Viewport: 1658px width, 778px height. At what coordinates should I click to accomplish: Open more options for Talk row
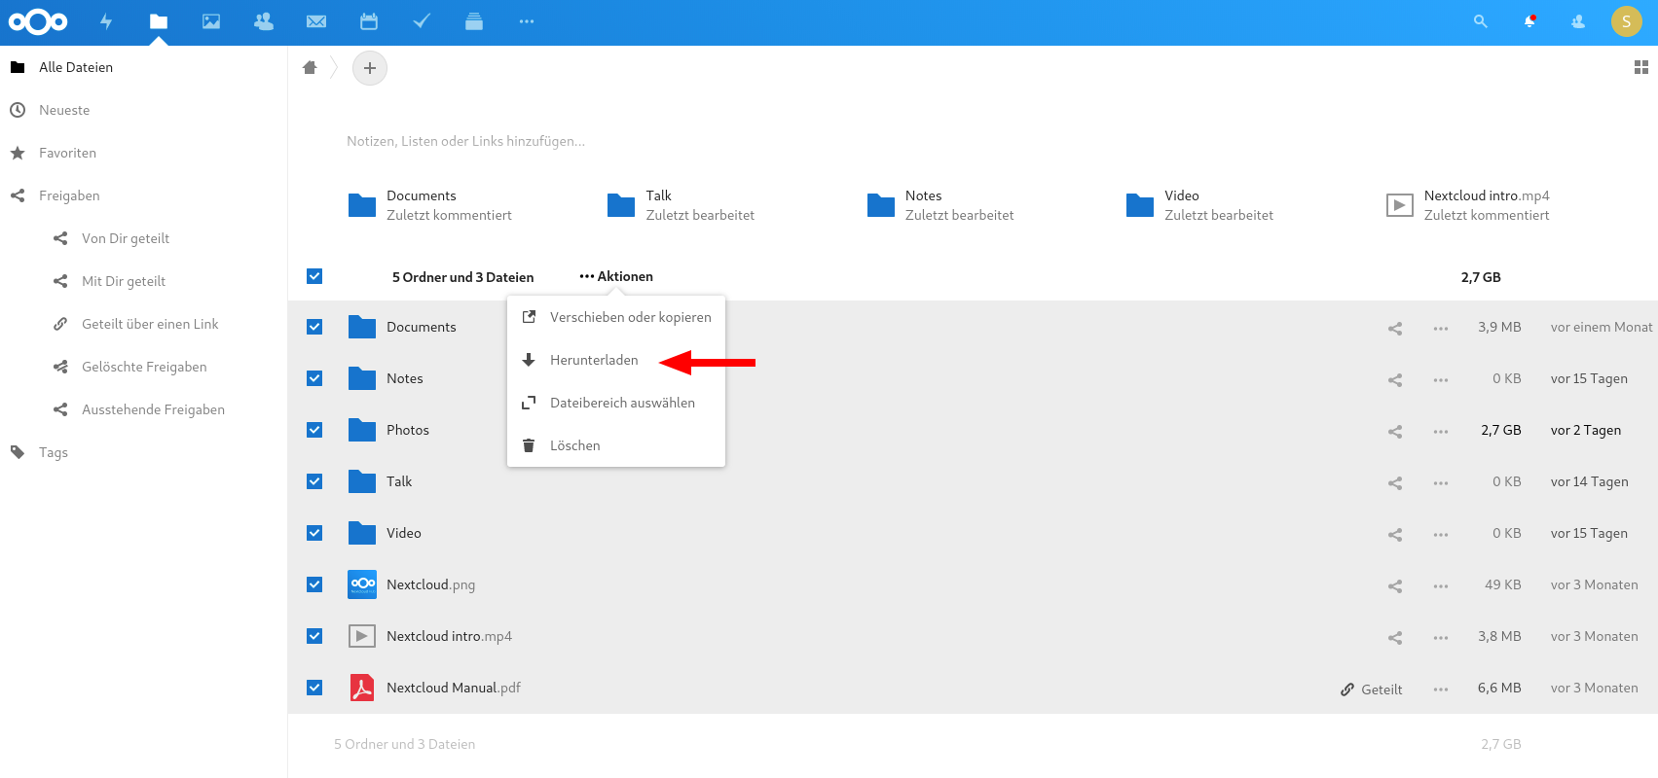pos(1441,483)
